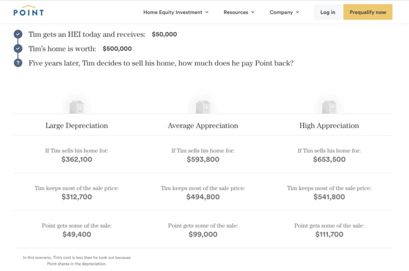Viewport: 409px width, 271px height.
Task: Select the Large Depreciation heading
Action: coord(77,126)
